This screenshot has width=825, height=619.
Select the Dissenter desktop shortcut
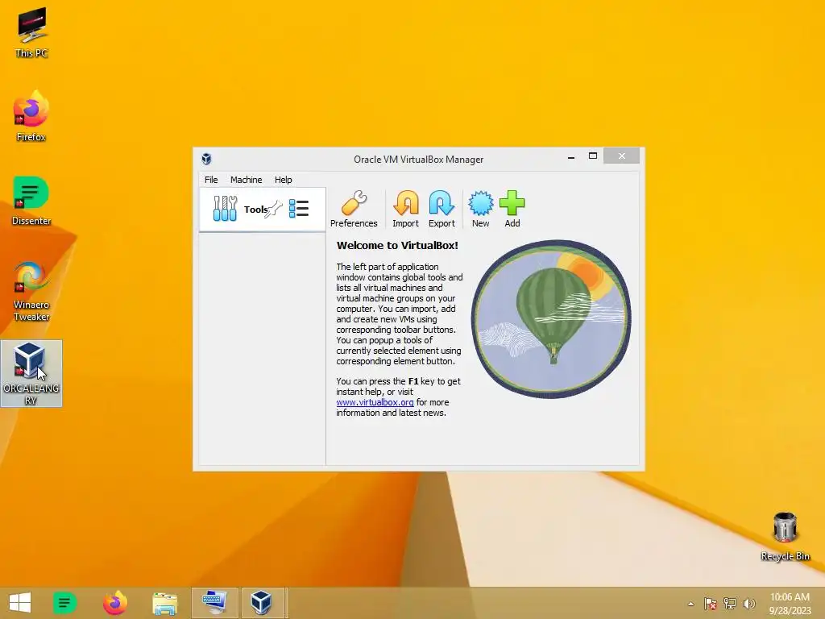[x=31, y=201]
